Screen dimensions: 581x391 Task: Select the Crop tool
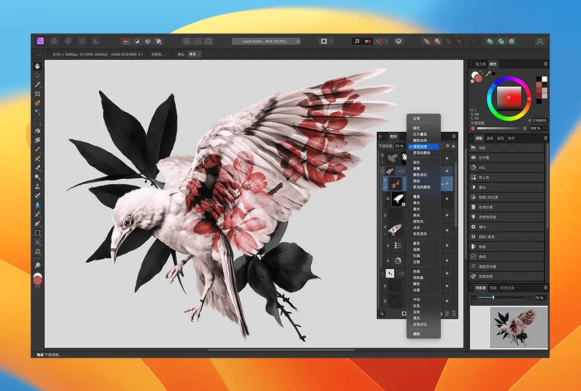click(37, 94)
